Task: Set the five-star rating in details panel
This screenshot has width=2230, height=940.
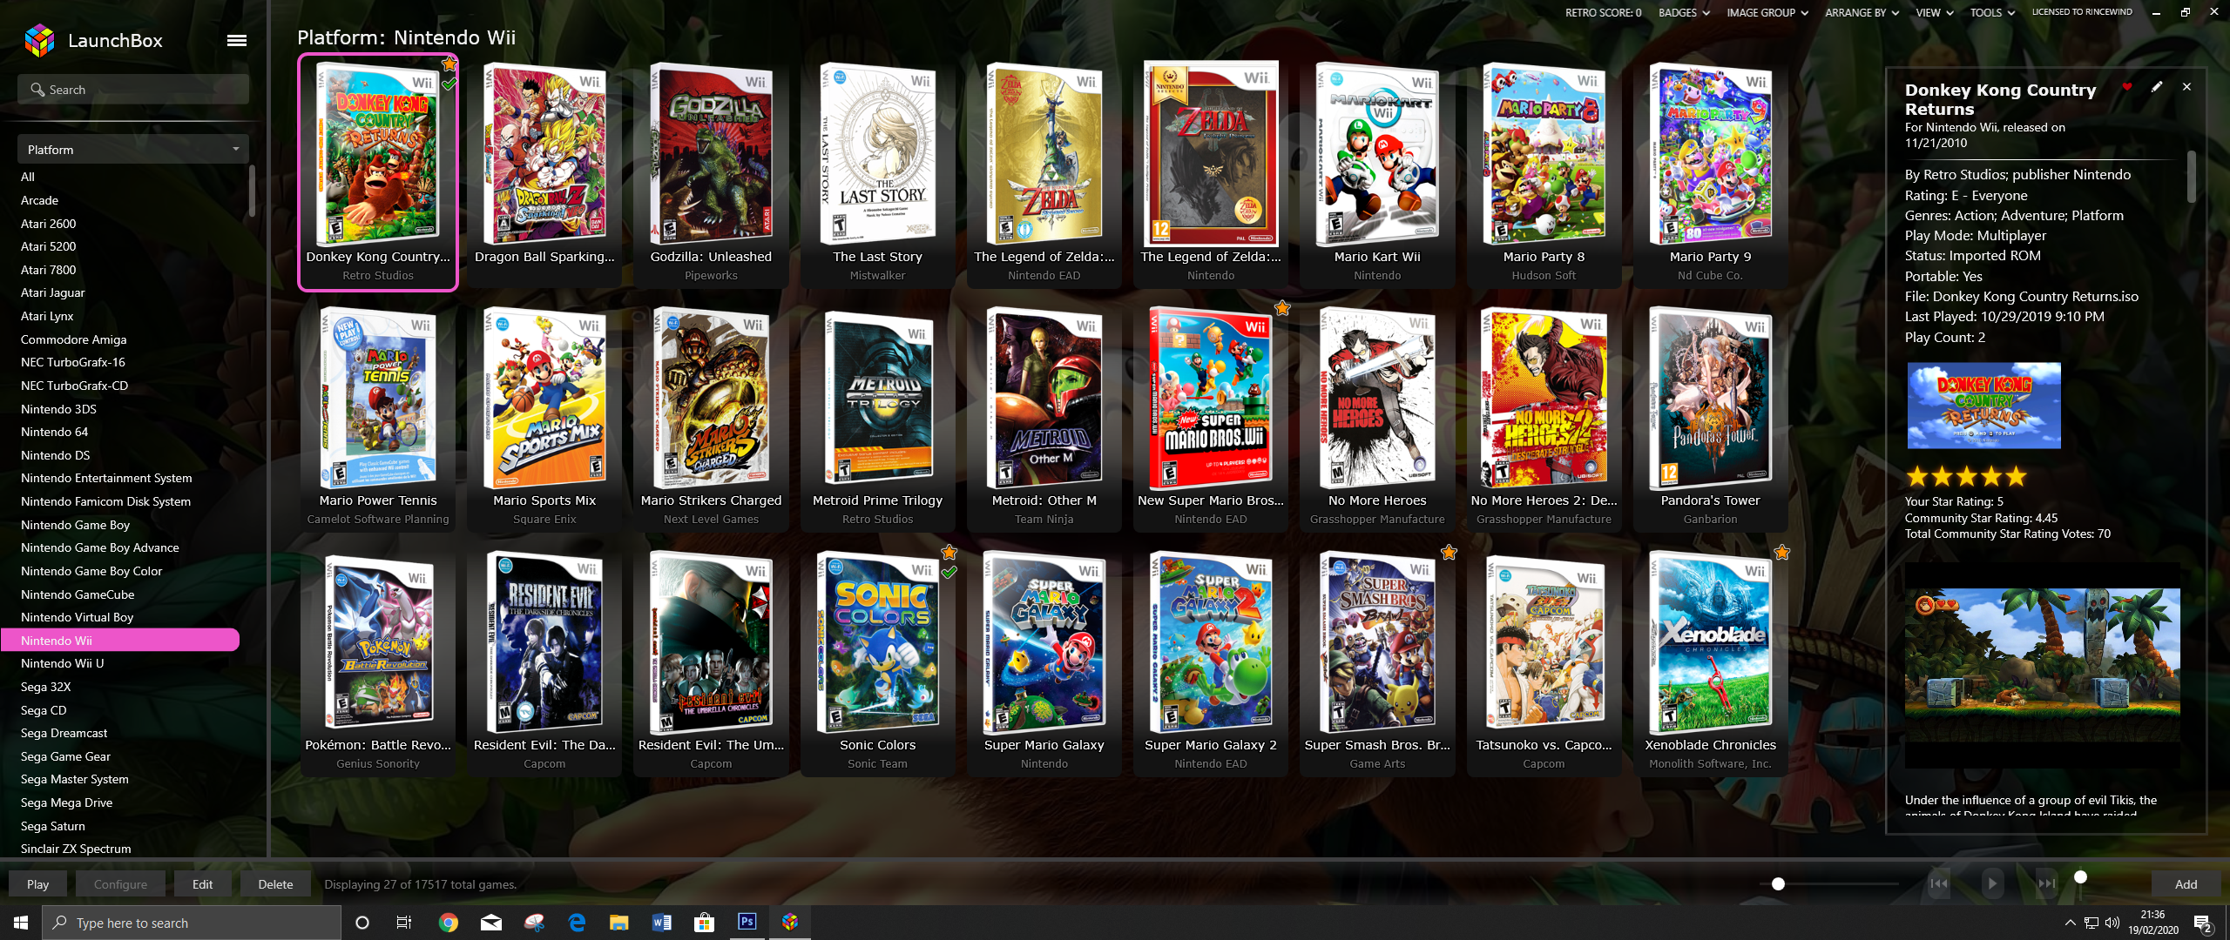Action: pyautogui.click(x=1967, y=476)
